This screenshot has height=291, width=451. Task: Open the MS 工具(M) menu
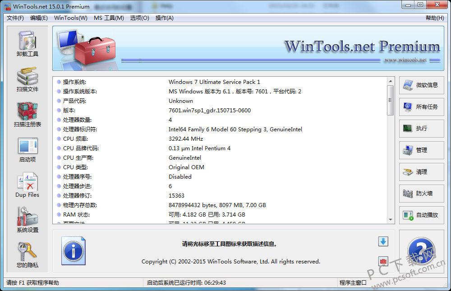(x=109, y=18)
